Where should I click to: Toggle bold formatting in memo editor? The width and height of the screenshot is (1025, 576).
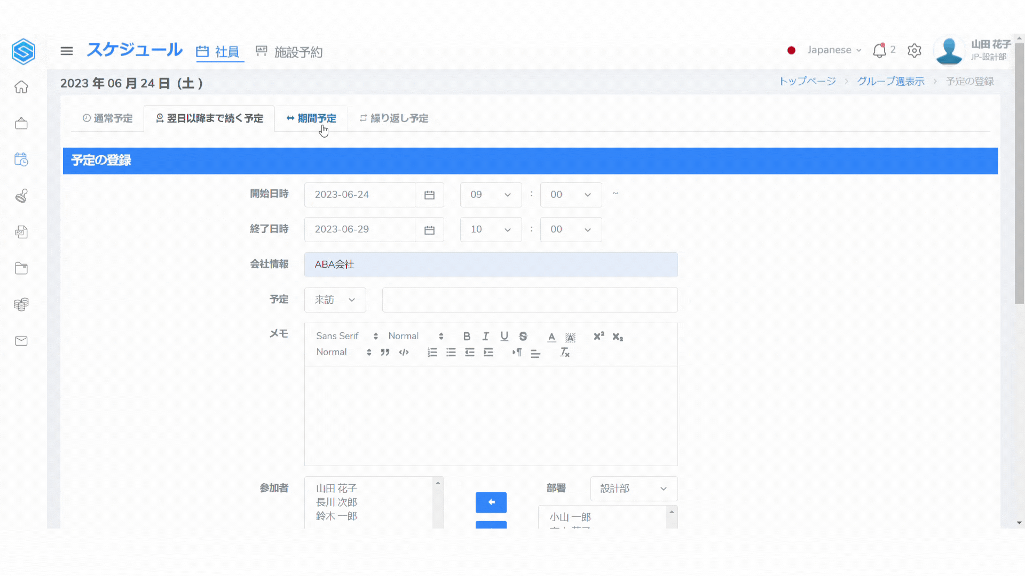click(x=467, y=337)
